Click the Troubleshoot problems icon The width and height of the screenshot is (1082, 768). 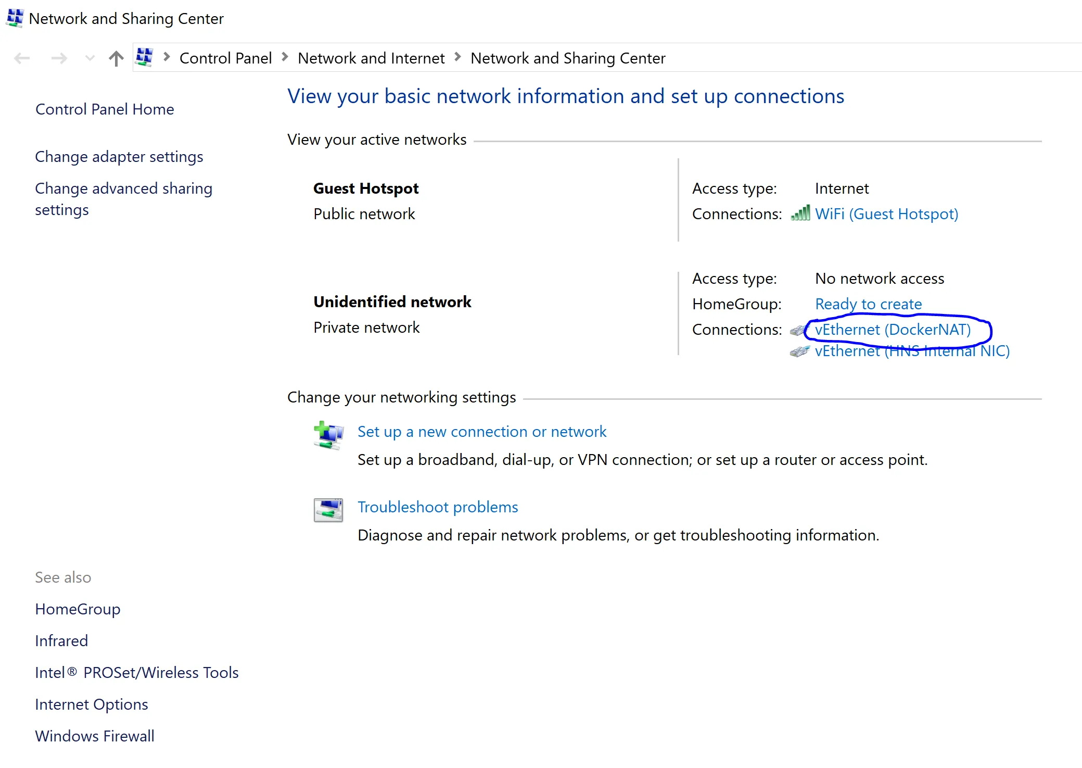click(328, 510)
